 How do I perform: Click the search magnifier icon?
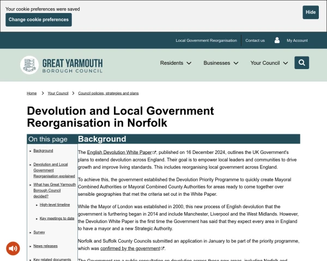click(x=302, y=63)
